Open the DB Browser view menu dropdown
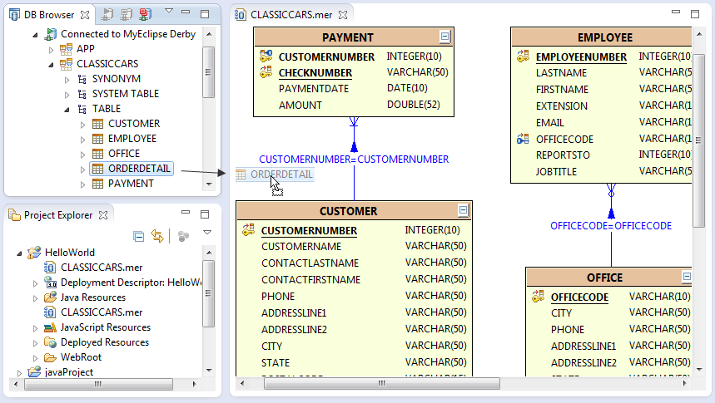 (169, 12)
